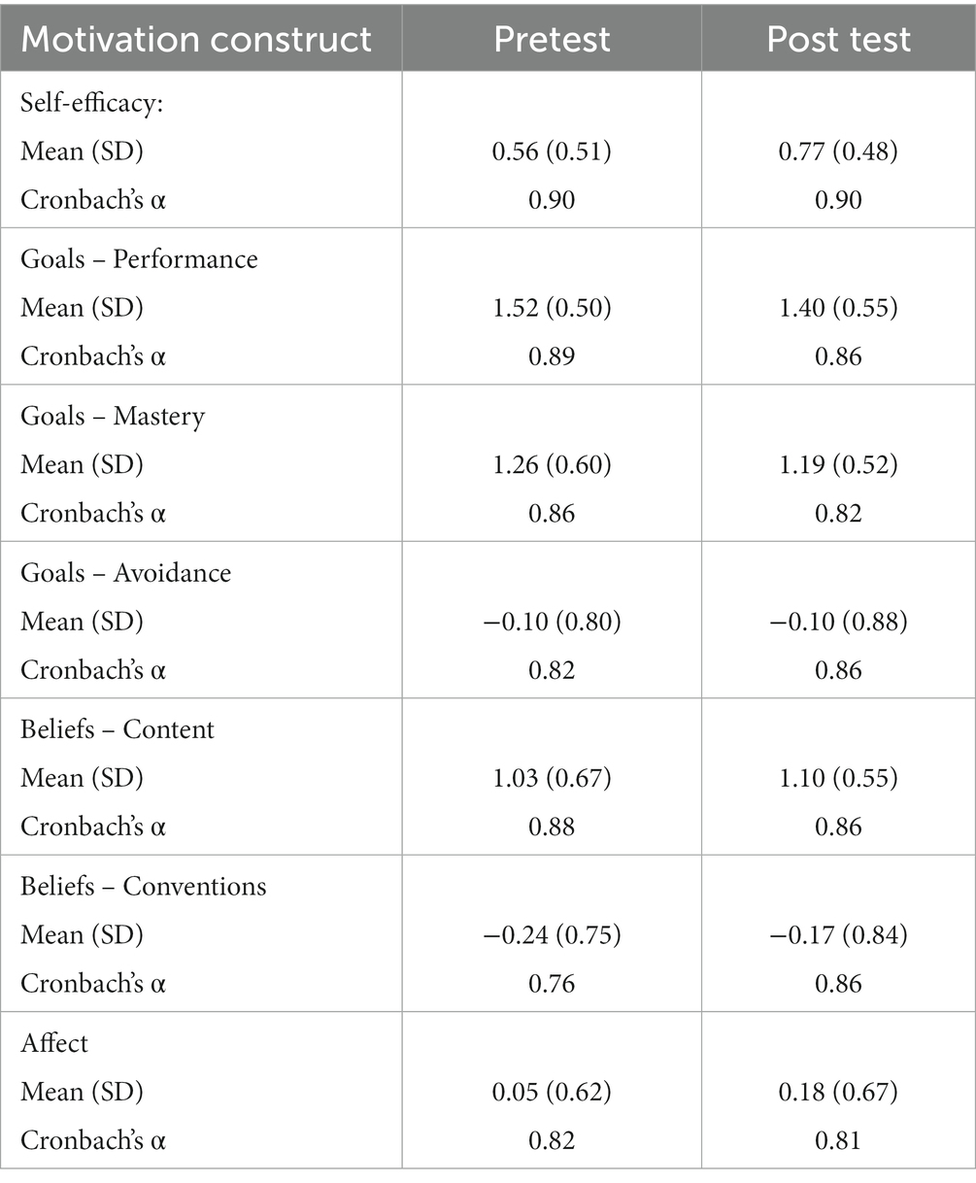Click the Motivation construct column header
This screenshot has height=1183, width=976.
(196, 39)
